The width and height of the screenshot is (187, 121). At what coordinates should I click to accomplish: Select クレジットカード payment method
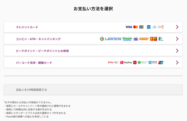click(x=27, y=27)
